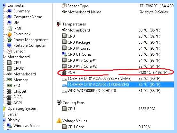Screen dimensions: 177x133
Task: Click the Voltage Values warning icon
Action: (x=59, y=121)
